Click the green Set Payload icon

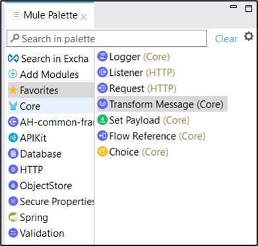coord(102,120)
